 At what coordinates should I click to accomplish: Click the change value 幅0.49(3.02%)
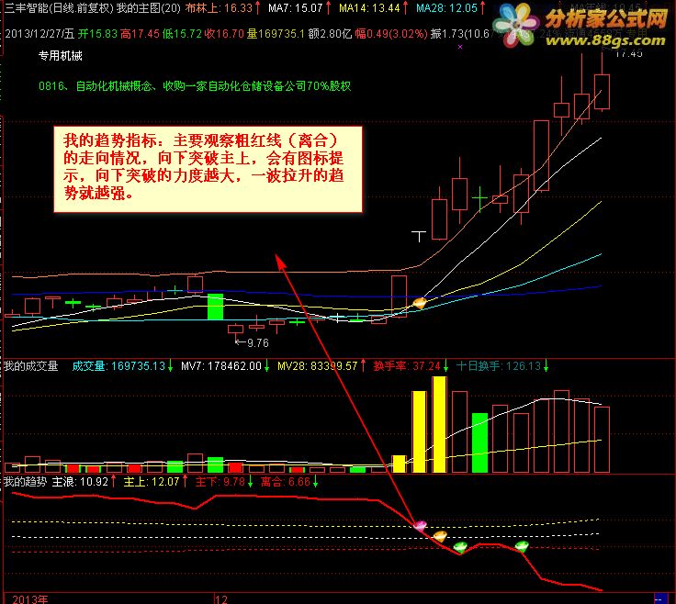pyautogui.click(x=391, y=34)
